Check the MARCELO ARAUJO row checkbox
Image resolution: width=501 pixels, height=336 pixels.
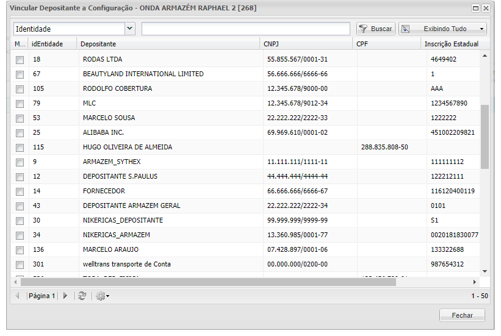point(20,250)
